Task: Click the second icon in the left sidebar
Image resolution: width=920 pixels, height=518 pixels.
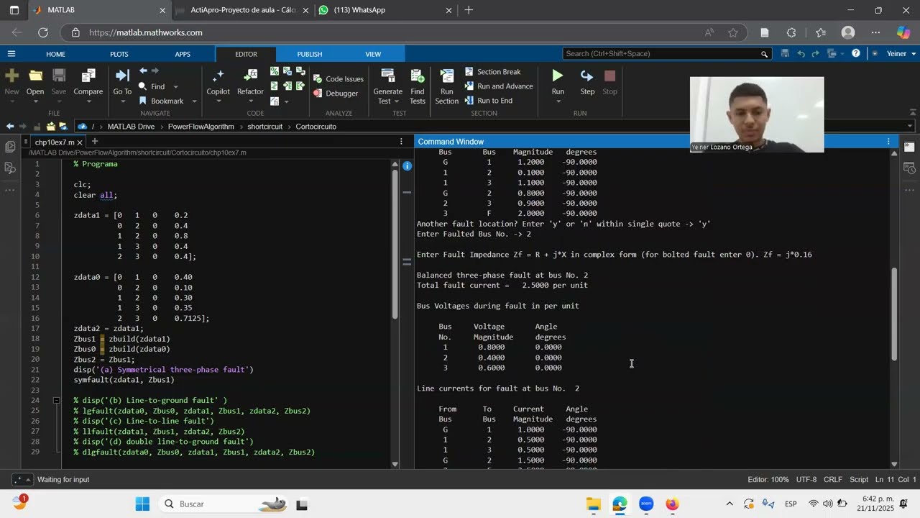Action: click(10, 168)
